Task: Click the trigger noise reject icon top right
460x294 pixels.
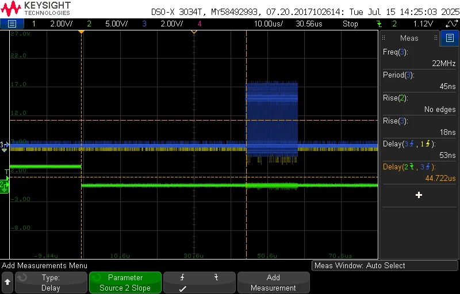Action: [x=452, y=24]
